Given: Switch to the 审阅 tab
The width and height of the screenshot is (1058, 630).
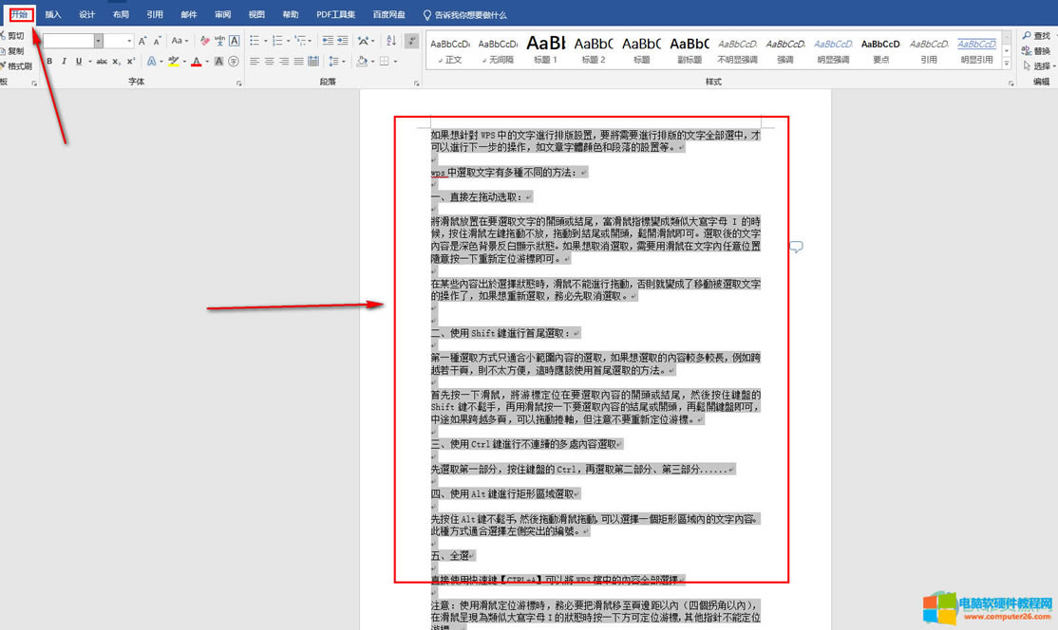Looking at the screenshot, I should (x=222, y=15).
